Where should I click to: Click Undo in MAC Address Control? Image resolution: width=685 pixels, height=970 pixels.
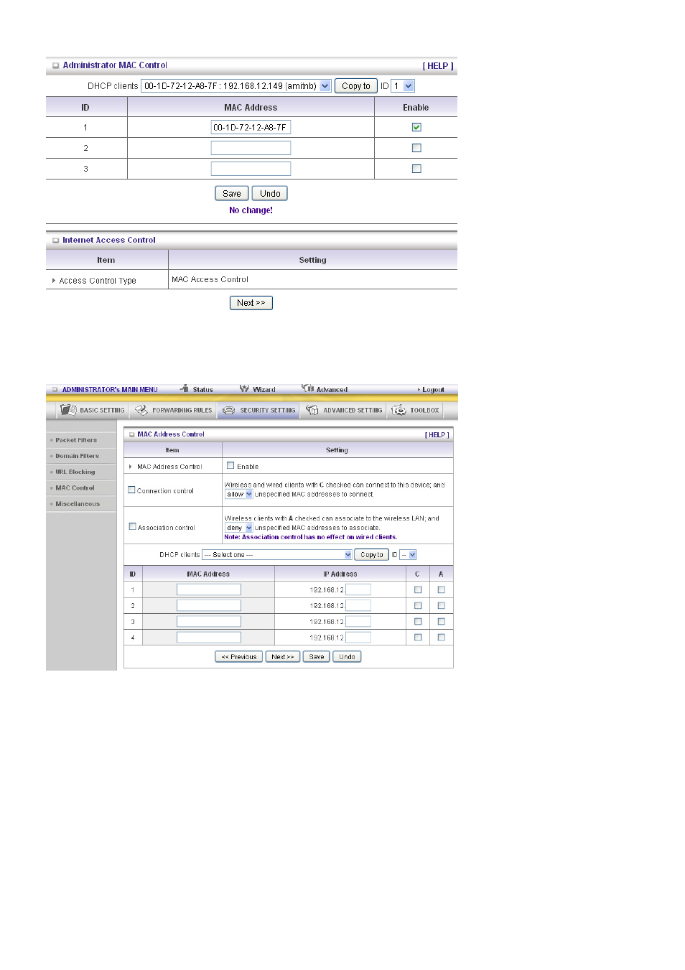[347, 657]
